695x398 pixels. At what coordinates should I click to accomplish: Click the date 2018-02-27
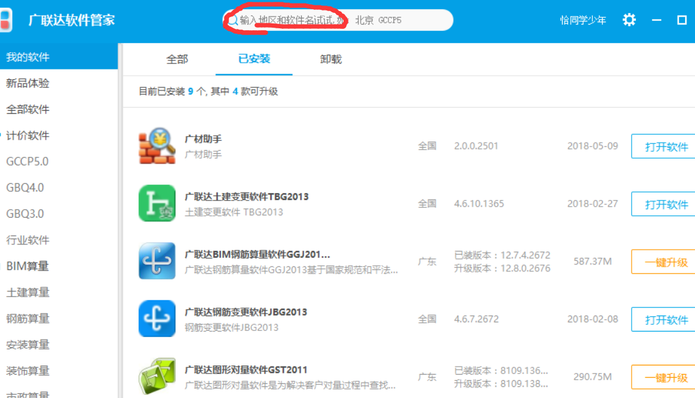[x=592, y=204]
